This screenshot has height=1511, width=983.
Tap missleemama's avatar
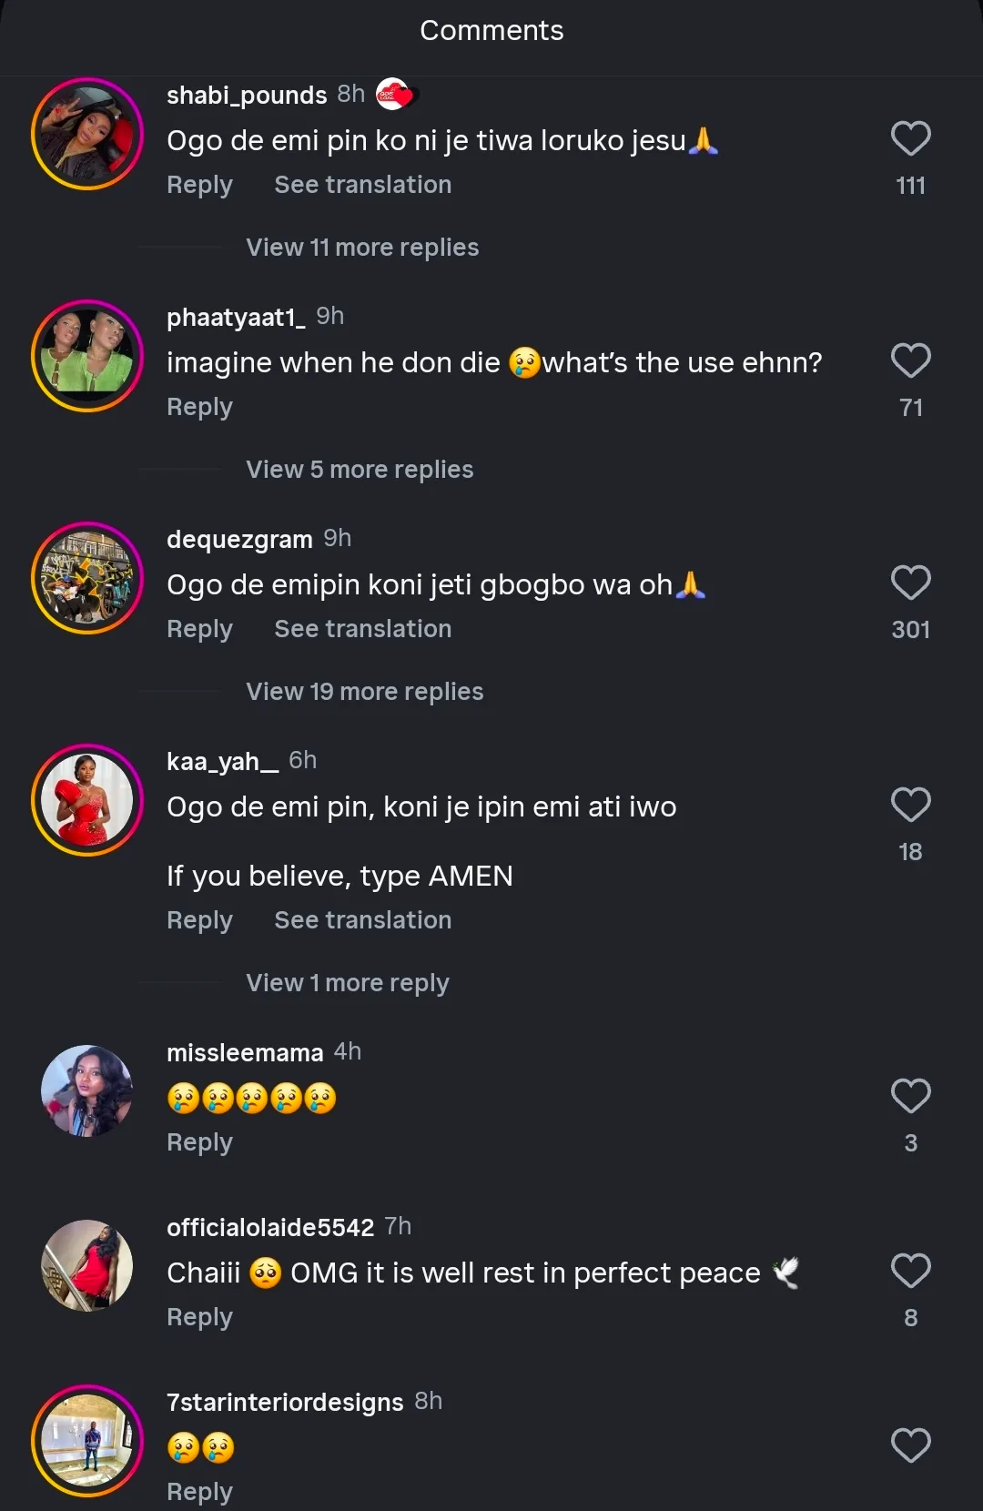(x=87, y=1090)
